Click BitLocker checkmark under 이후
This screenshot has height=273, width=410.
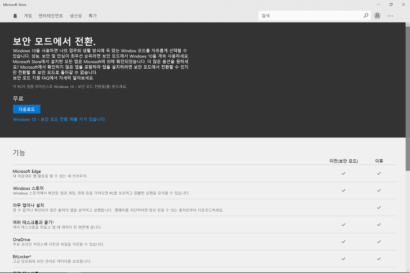[x=379, y=258]
